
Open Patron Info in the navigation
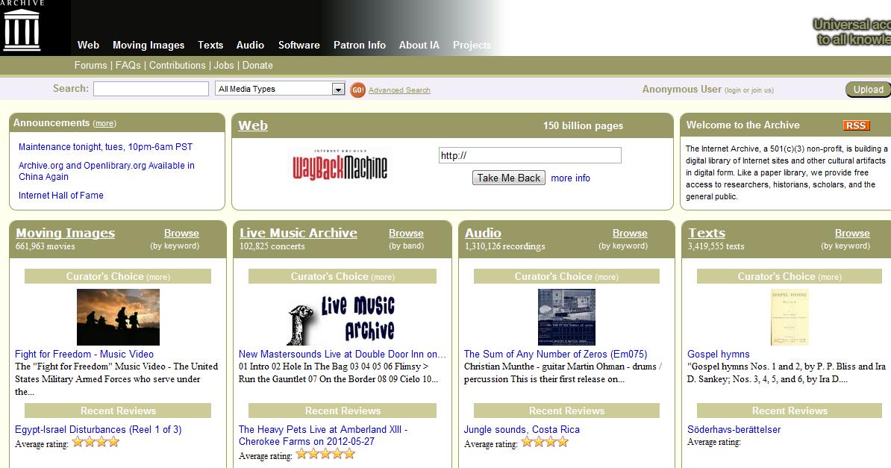point(359,45)
